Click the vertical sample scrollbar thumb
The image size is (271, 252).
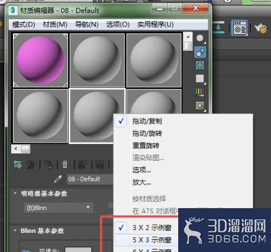tap(188, 46)
